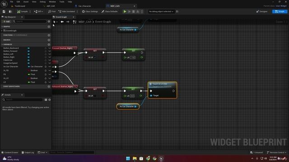This screenshot has width=289, height=162.
Task: Click the Stop simulation icon
Action: coord(134,12)
